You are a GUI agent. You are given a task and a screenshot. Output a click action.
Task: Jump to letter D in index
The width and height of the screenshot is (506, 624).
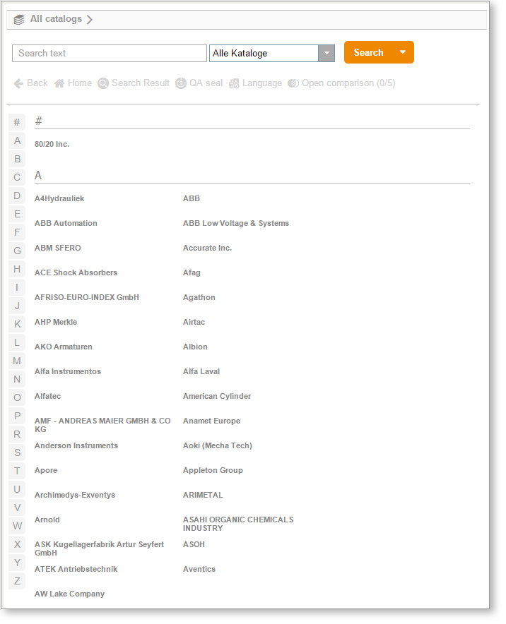17,196
